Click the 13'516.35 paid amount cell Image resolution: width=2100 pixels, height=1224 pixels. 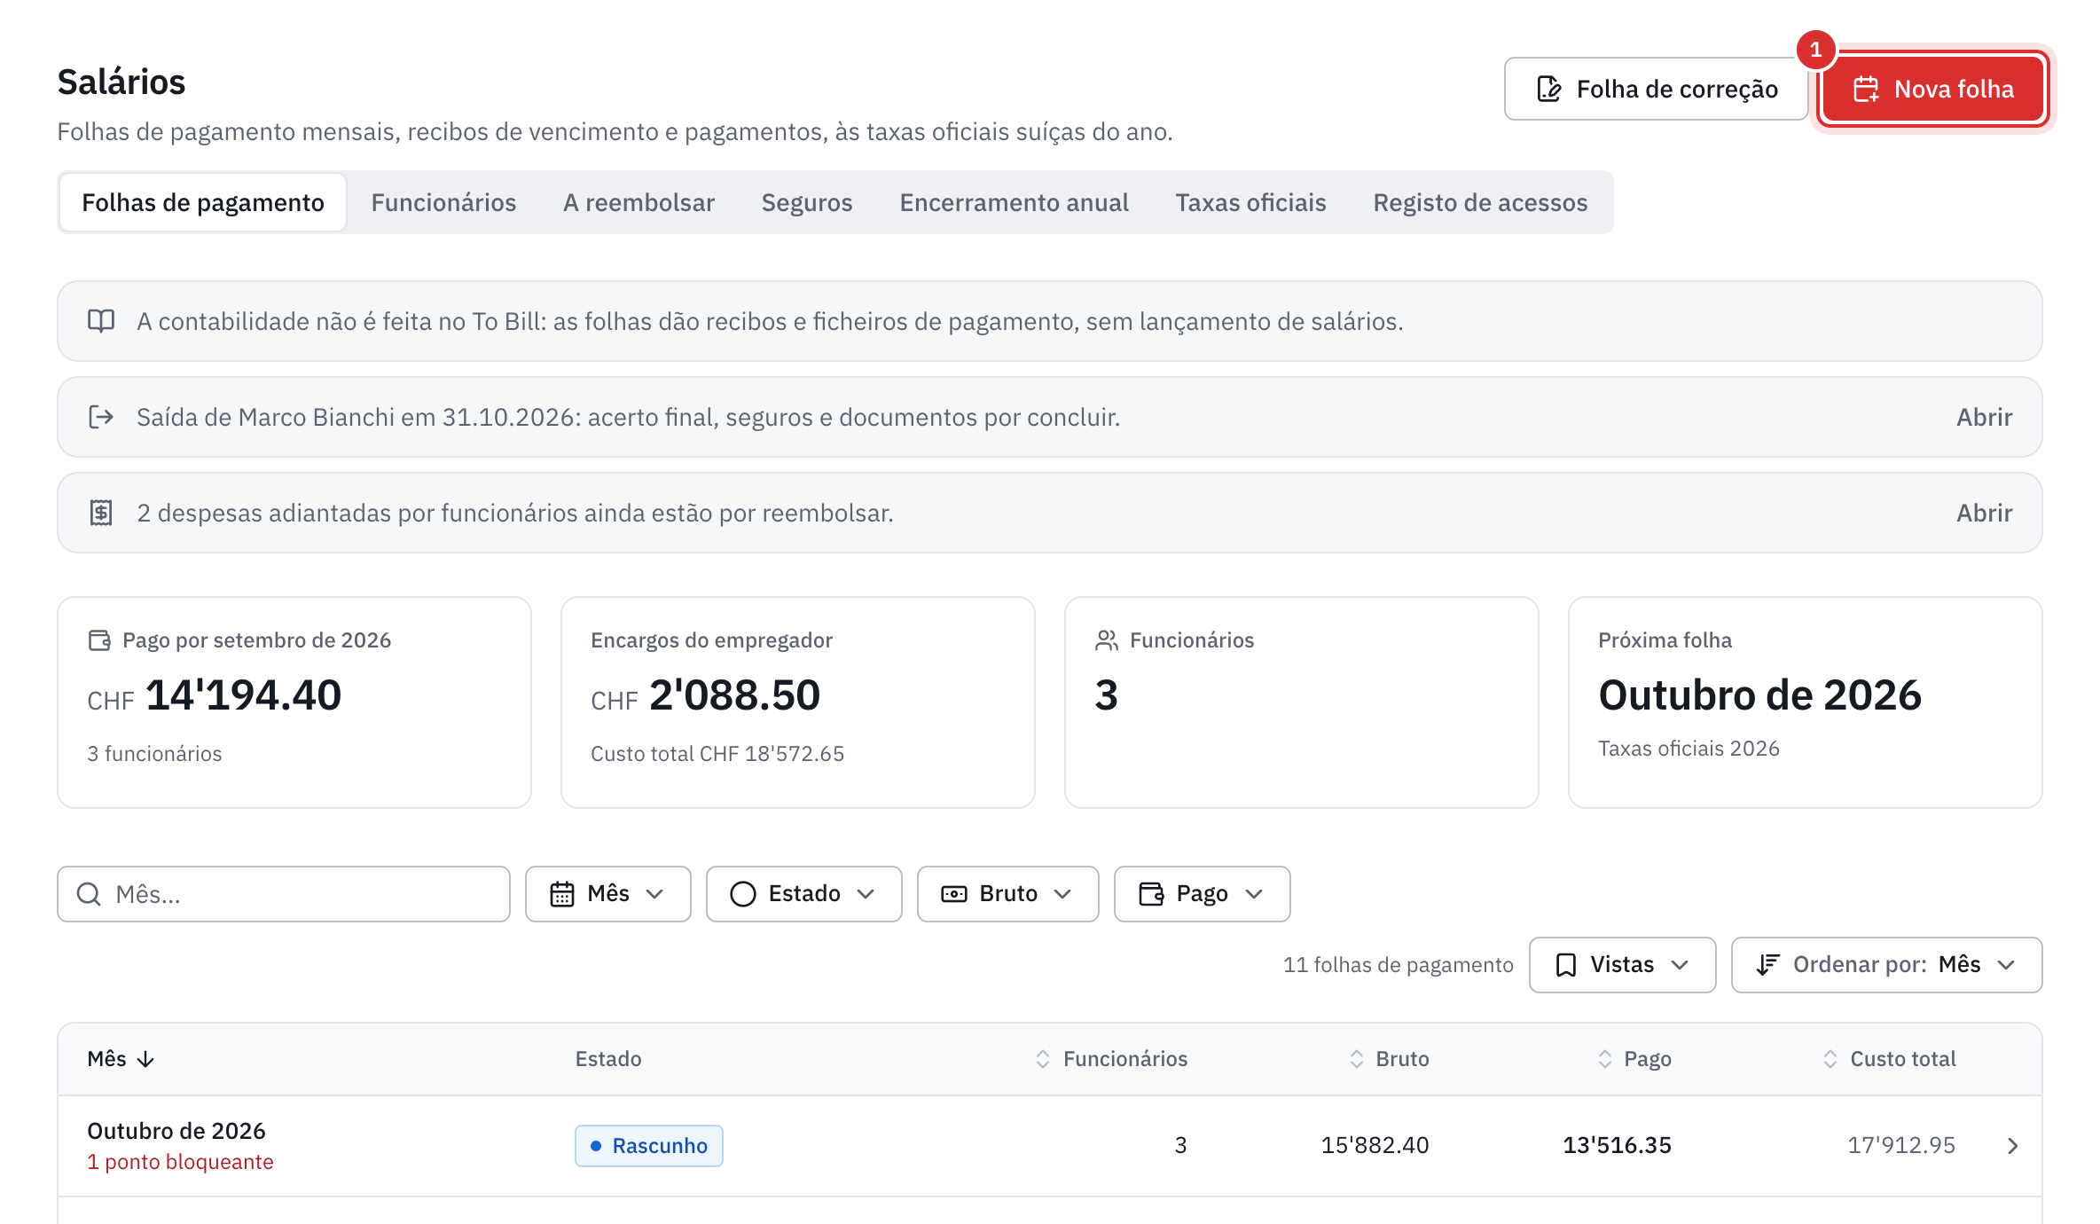point(1617,1146)
